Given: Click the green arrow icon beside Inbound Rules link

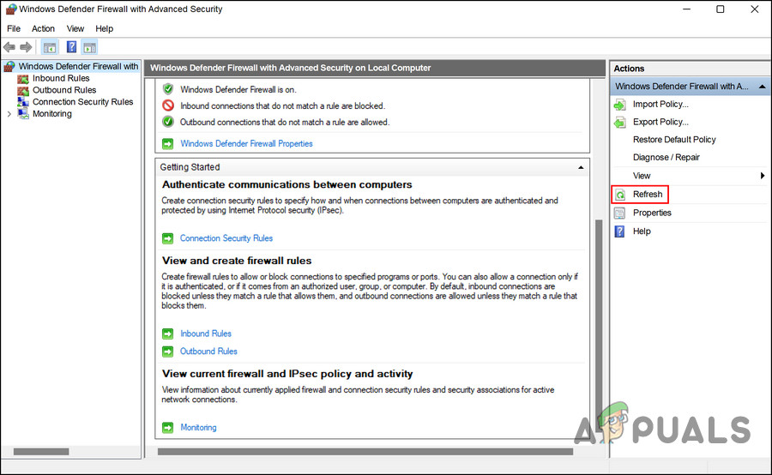Looking at the screenshot, I should [168, 334].
